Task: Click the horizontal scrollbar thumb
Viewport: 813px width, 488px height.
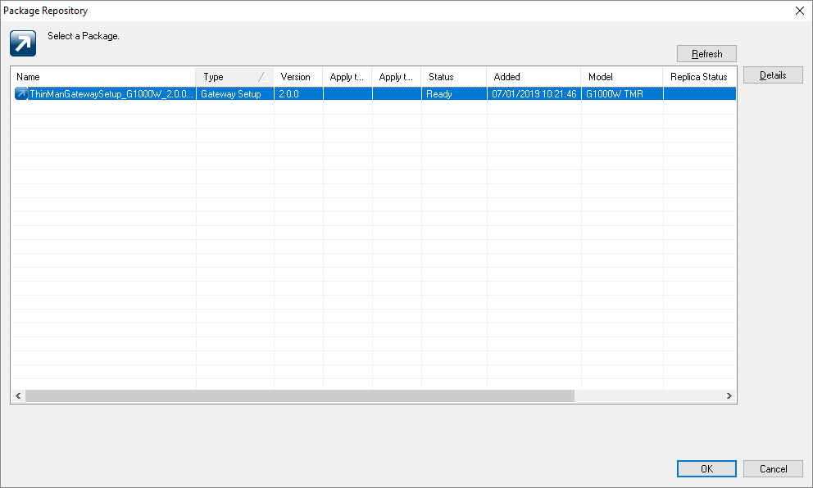Action: [300, 395]
